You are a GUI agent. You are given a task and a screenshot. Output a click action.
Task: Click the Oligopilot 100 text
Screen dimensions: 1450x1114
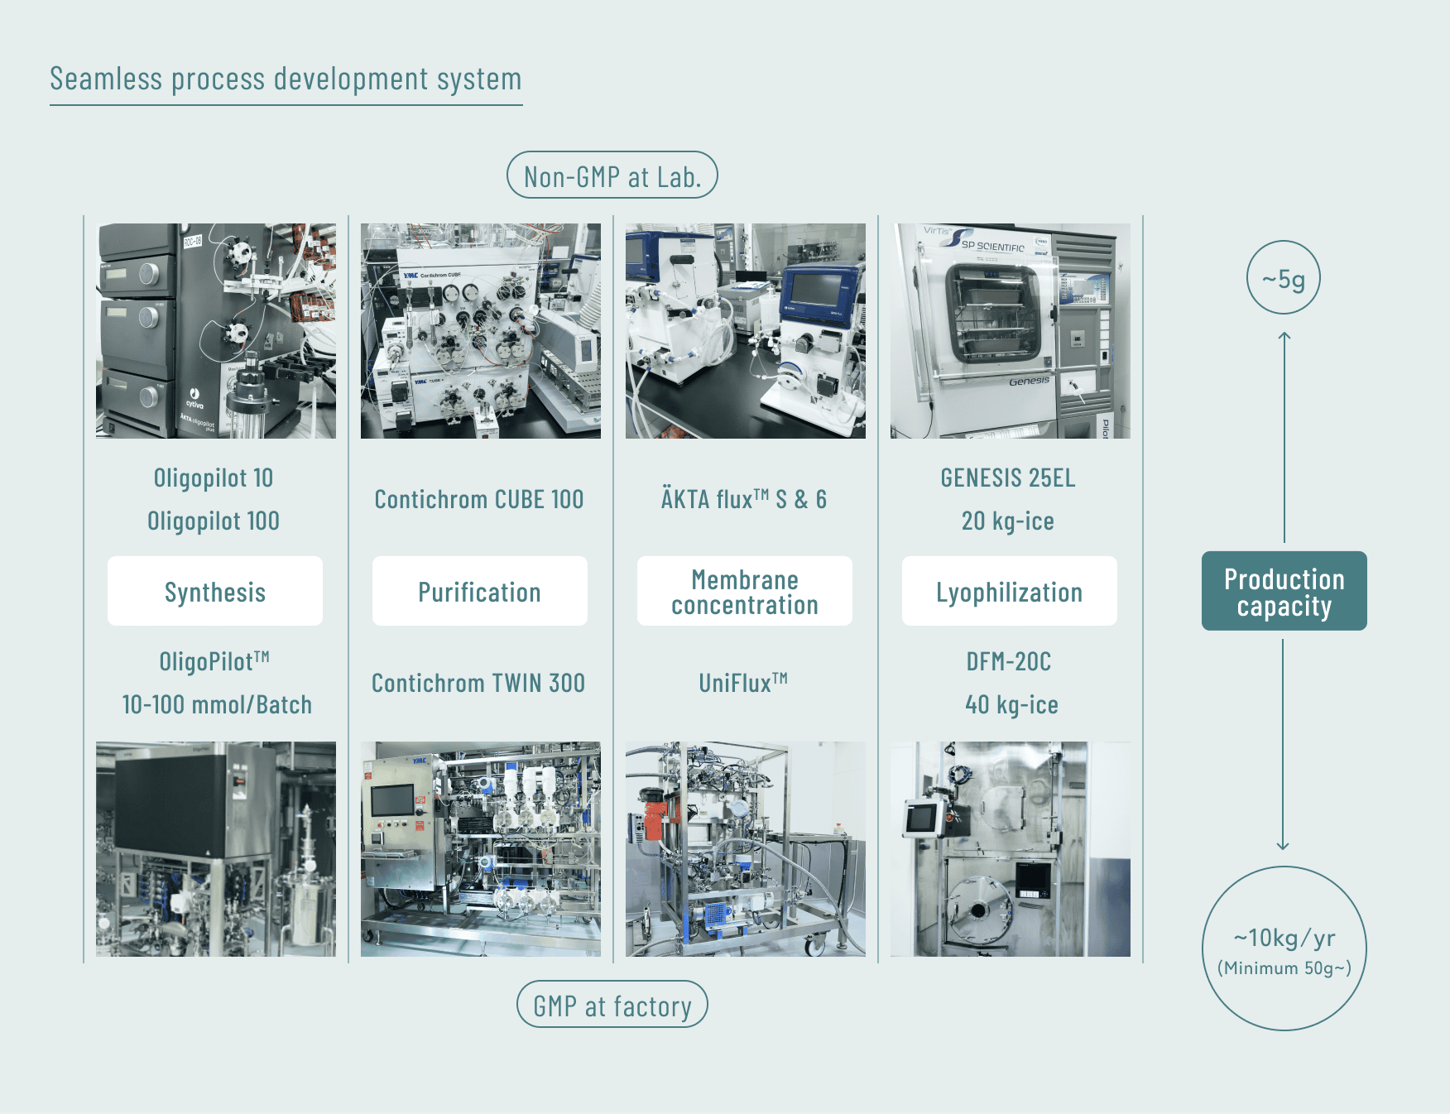(x=214, y=521)
